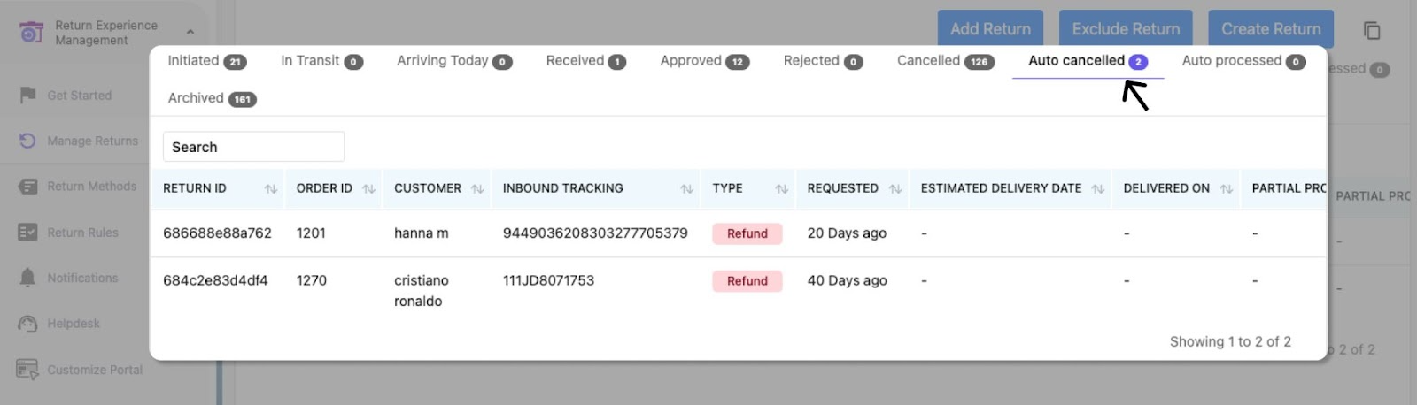Sort the table by Order ID arrows
The width and height of the screenshot is (1417, 405).
coord(369,189)
